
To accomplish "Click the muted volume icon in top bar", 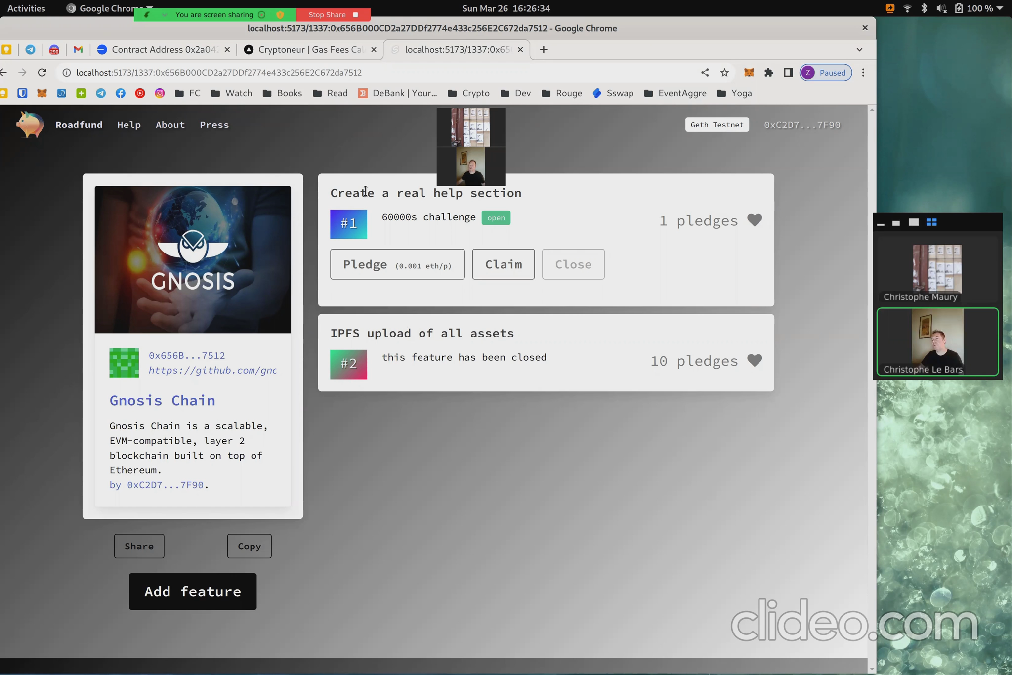I will [x=941, y=8].
